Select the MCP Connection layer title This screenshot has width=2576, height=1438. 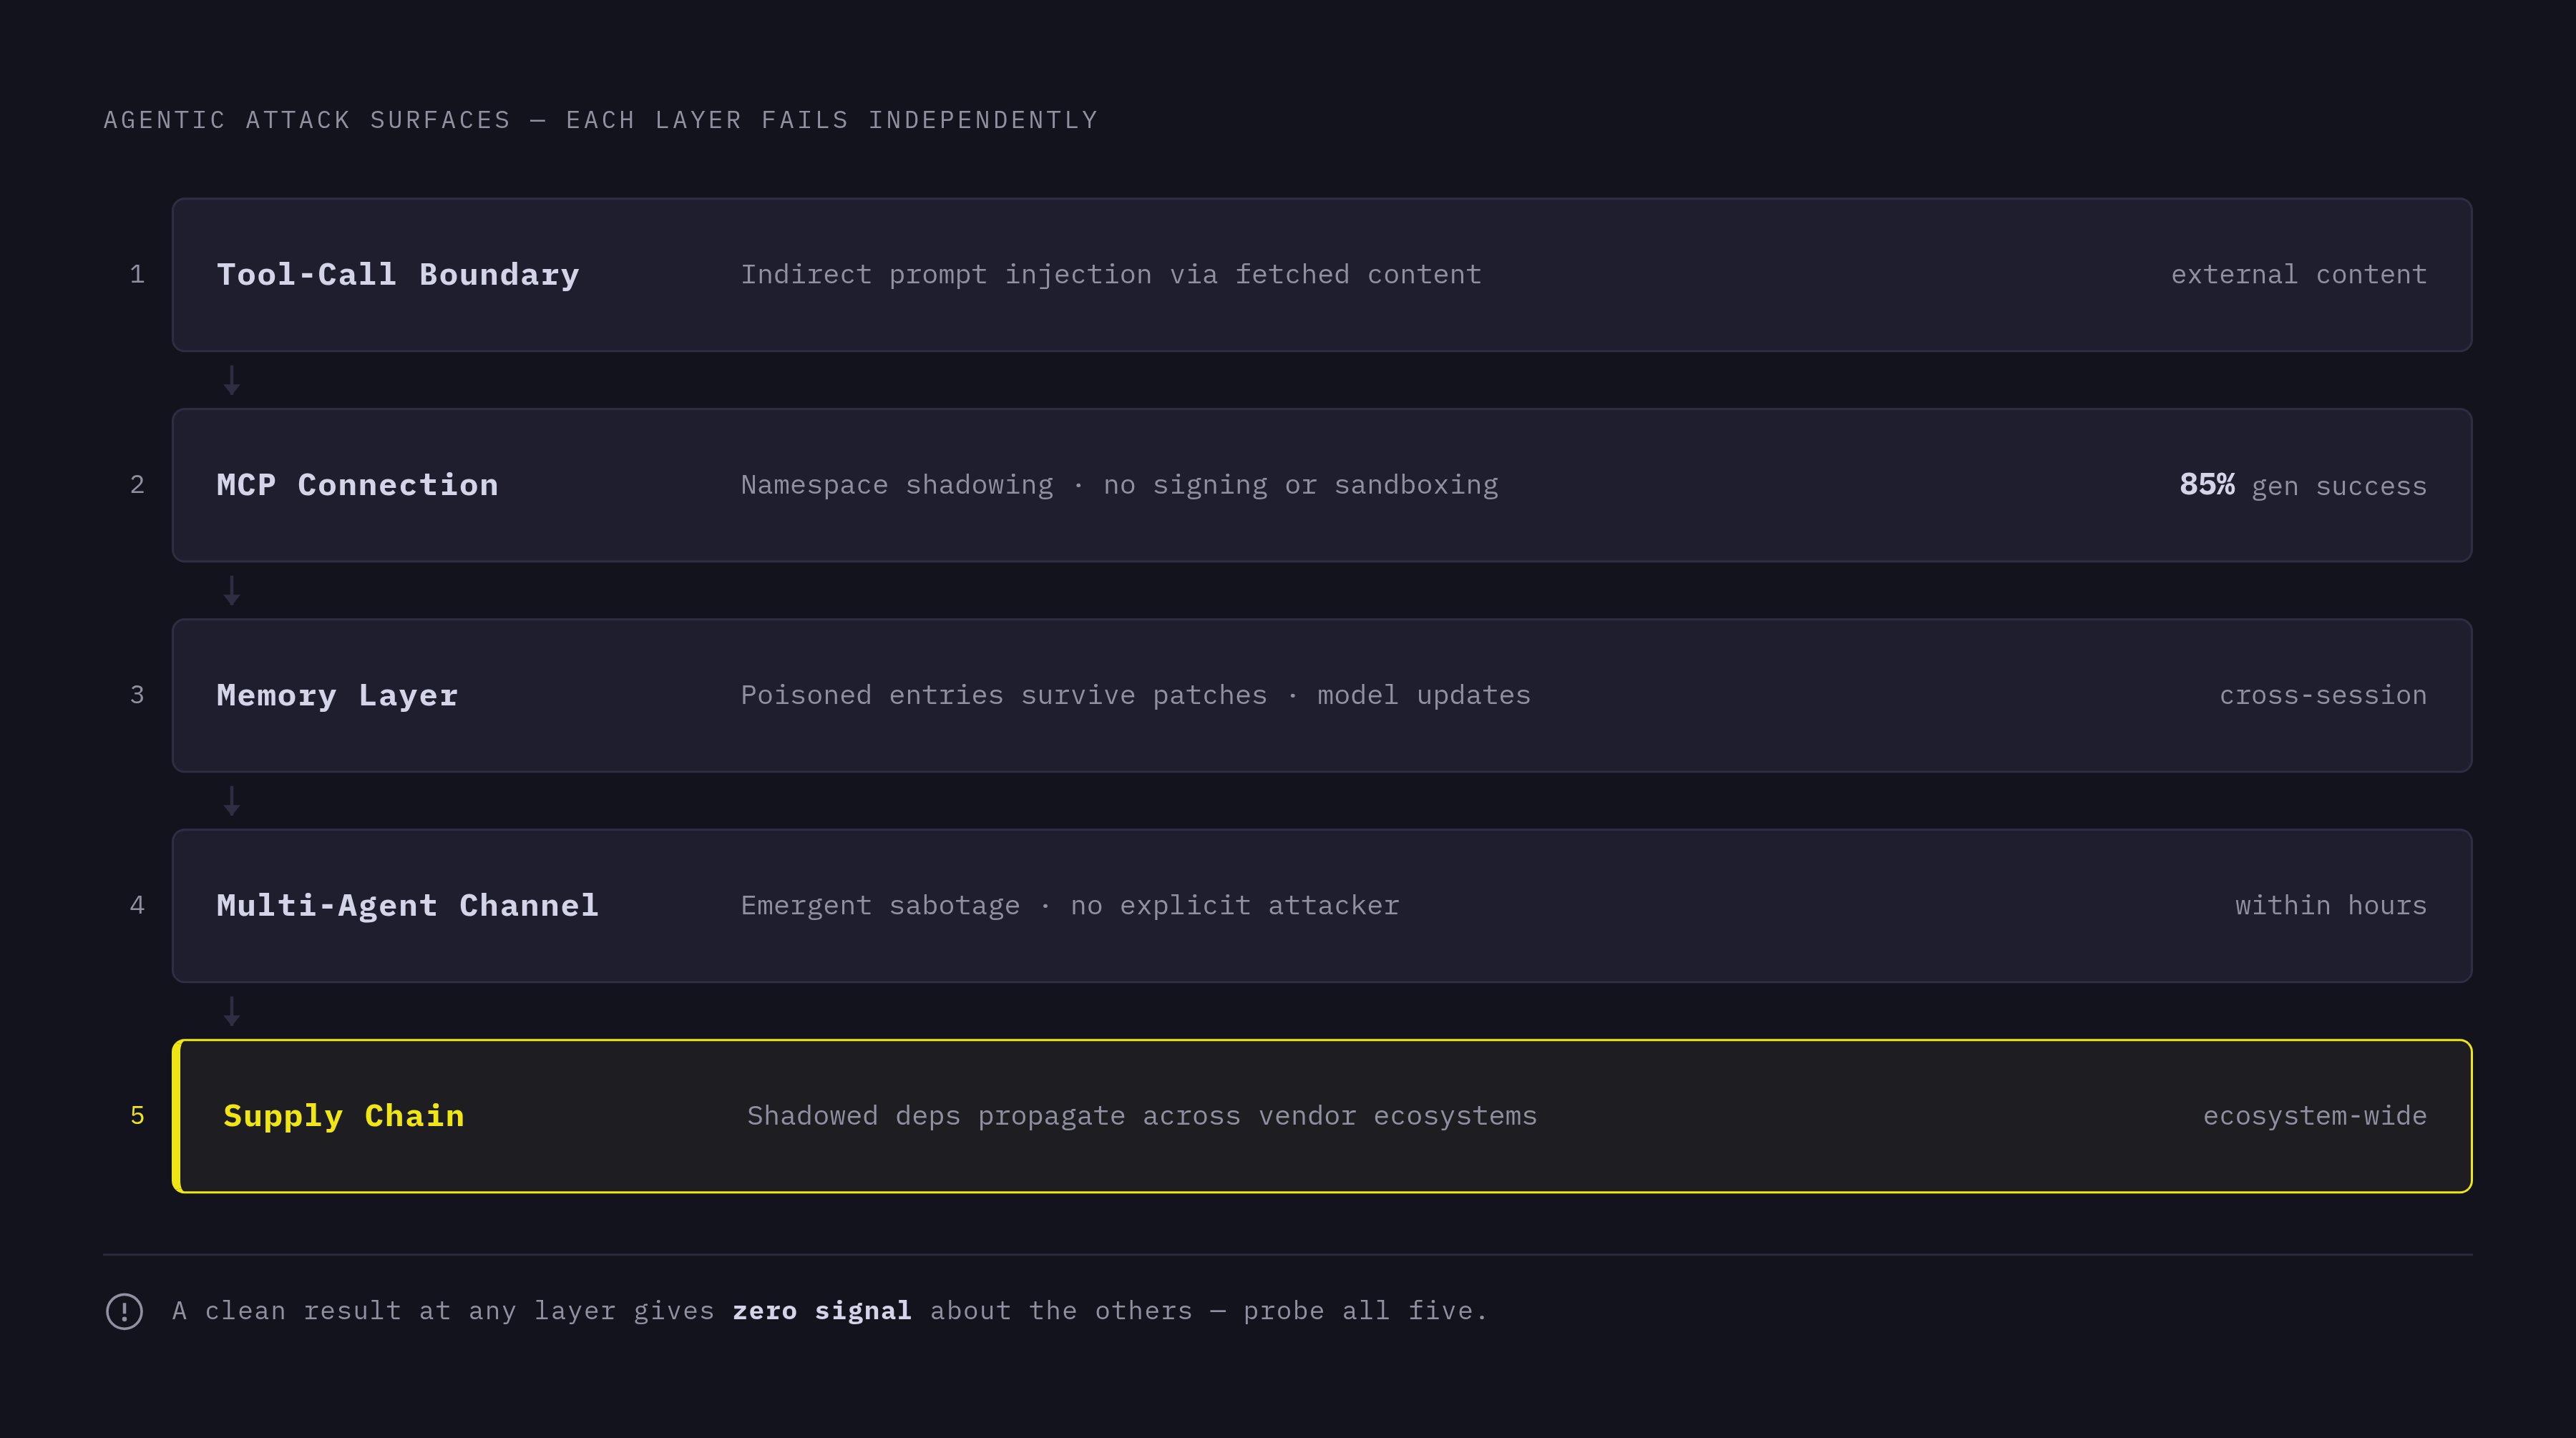point(358,485)
